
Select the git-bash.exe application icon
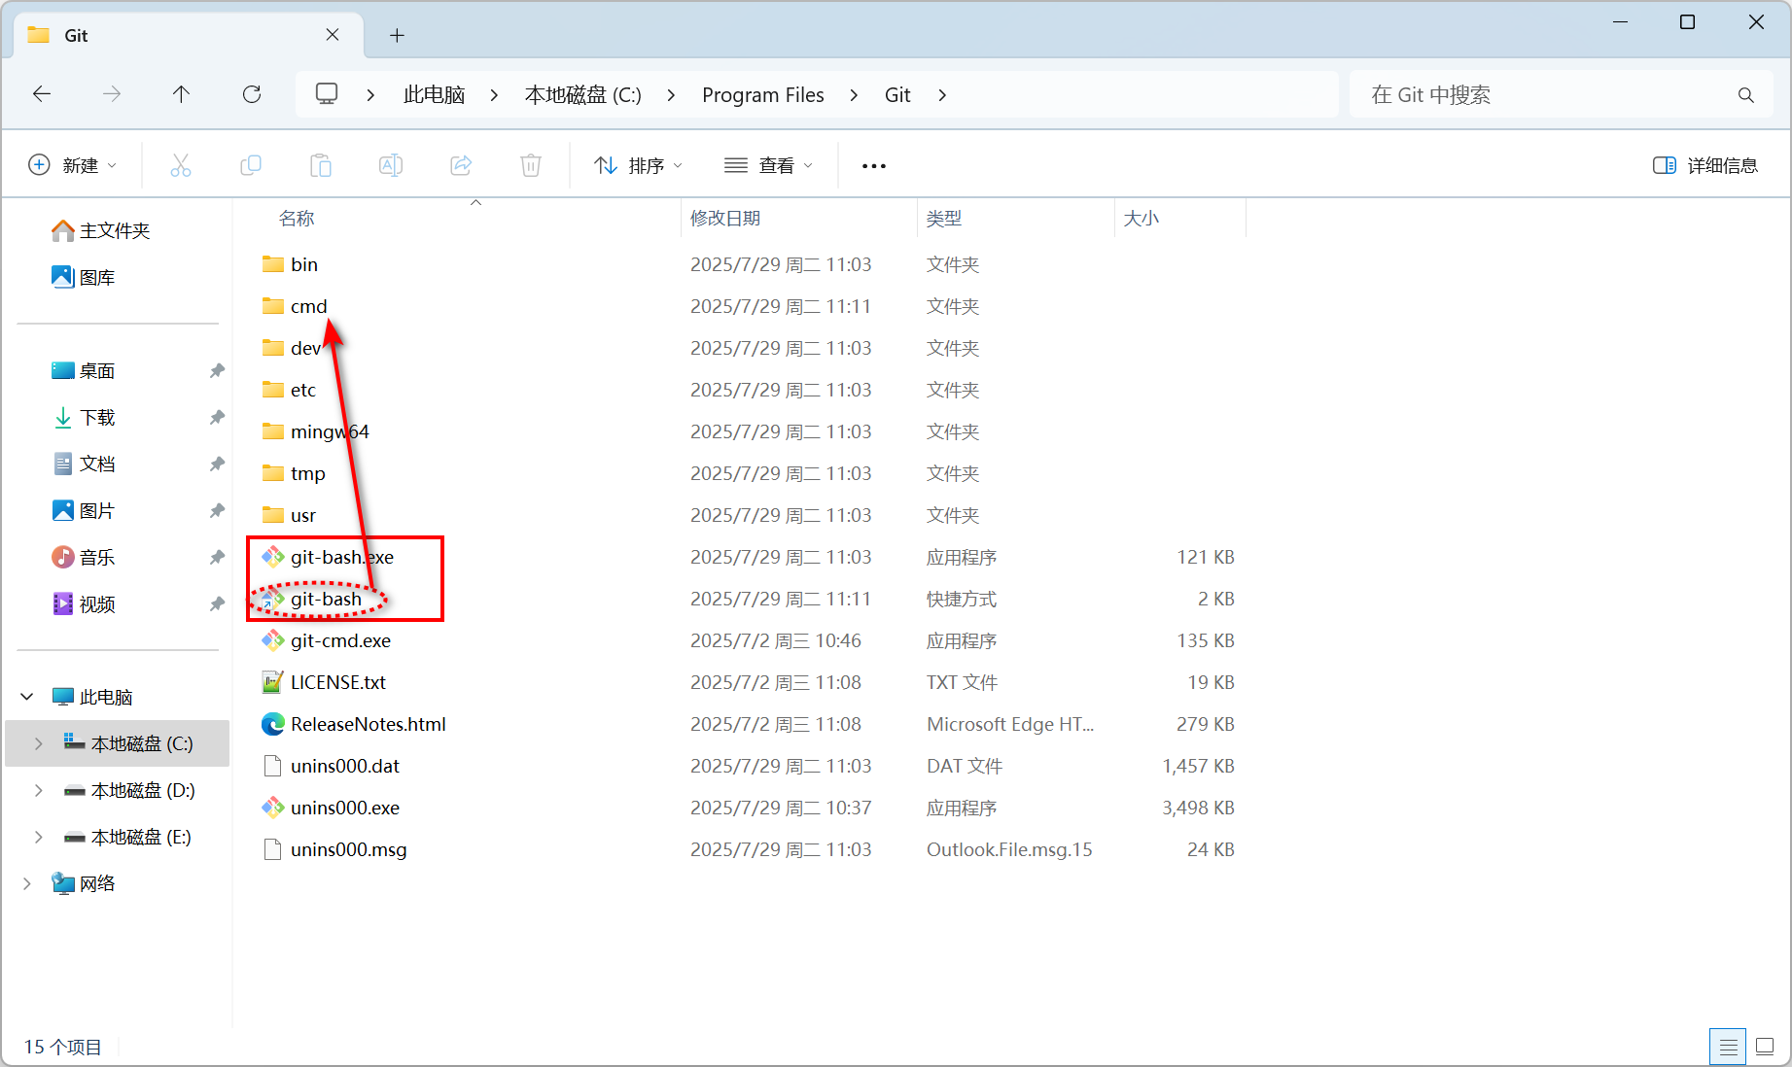(273, 557)
